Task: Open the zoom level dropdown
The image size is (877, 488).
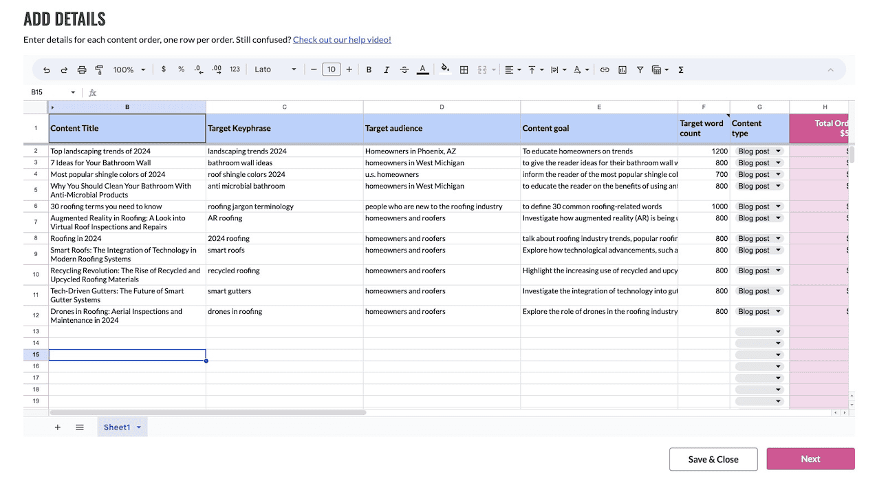Action: click(130, 70)
